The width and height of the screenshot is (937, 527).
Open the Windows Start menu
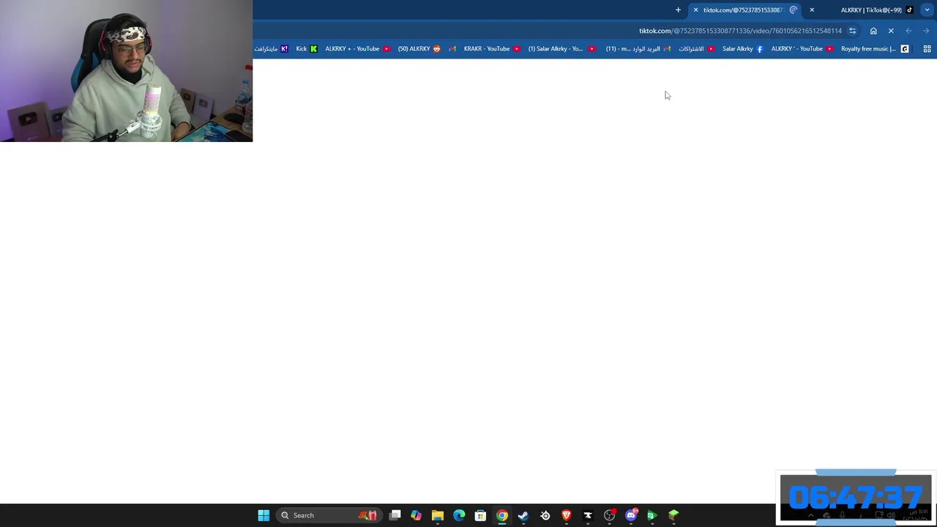coord(264,515)
